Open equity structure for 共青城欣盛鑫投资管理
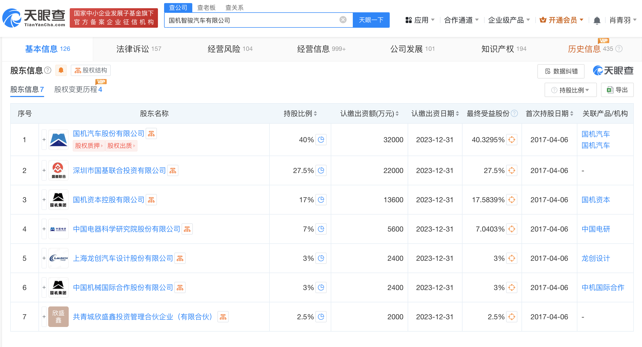 [x=223, y=317]
